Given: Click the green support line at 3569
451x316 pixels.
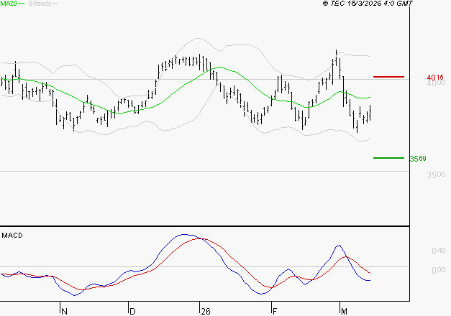Looking at the screenshot, I should click(x=388, y=158).
